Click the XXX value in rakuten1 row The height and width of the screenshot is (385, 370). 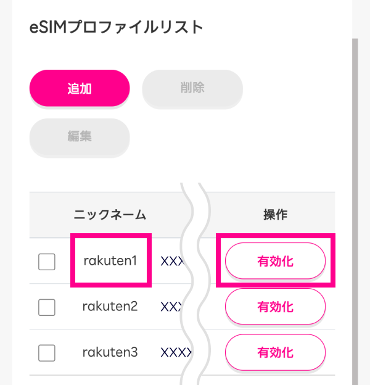click(172, 261)
